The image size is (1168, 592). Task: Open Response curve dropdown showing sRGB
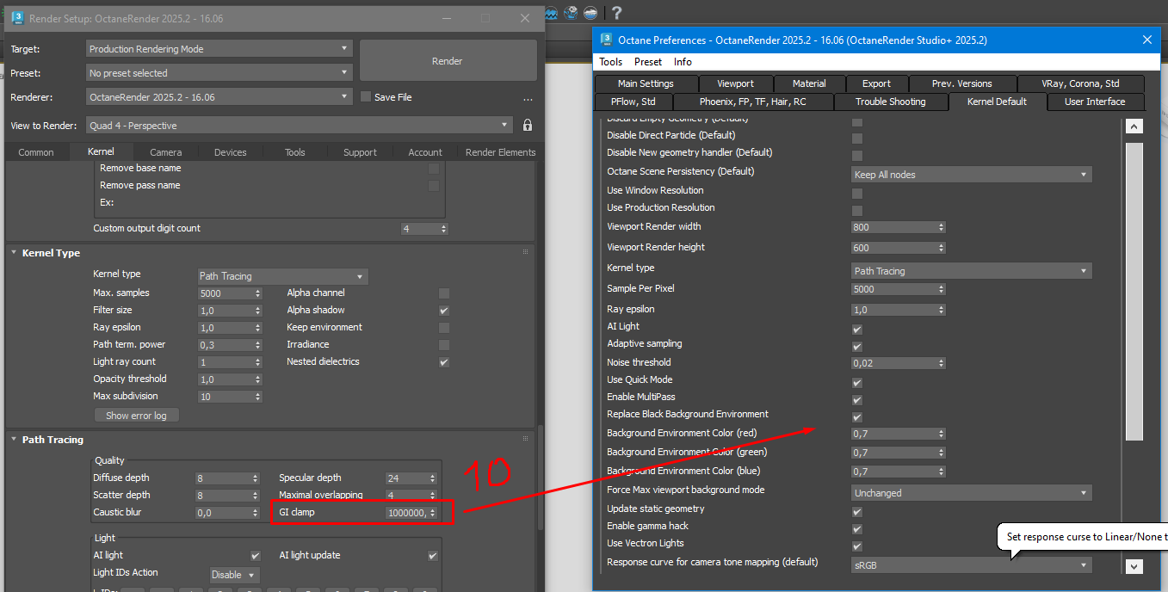point(972,565)
